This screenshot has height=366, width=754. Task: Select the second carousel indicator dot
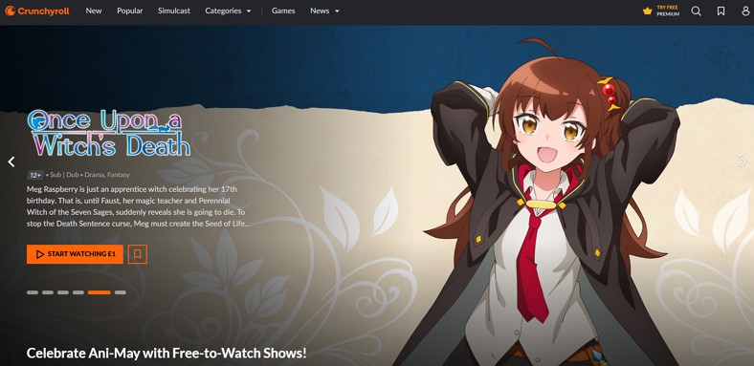pos(48,292)
